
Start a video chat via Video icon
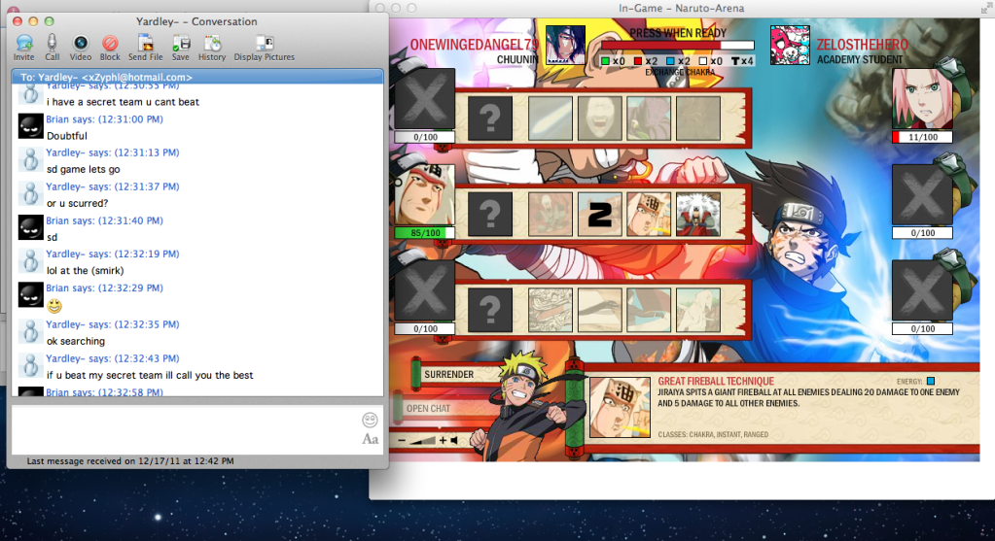[81, 44]
